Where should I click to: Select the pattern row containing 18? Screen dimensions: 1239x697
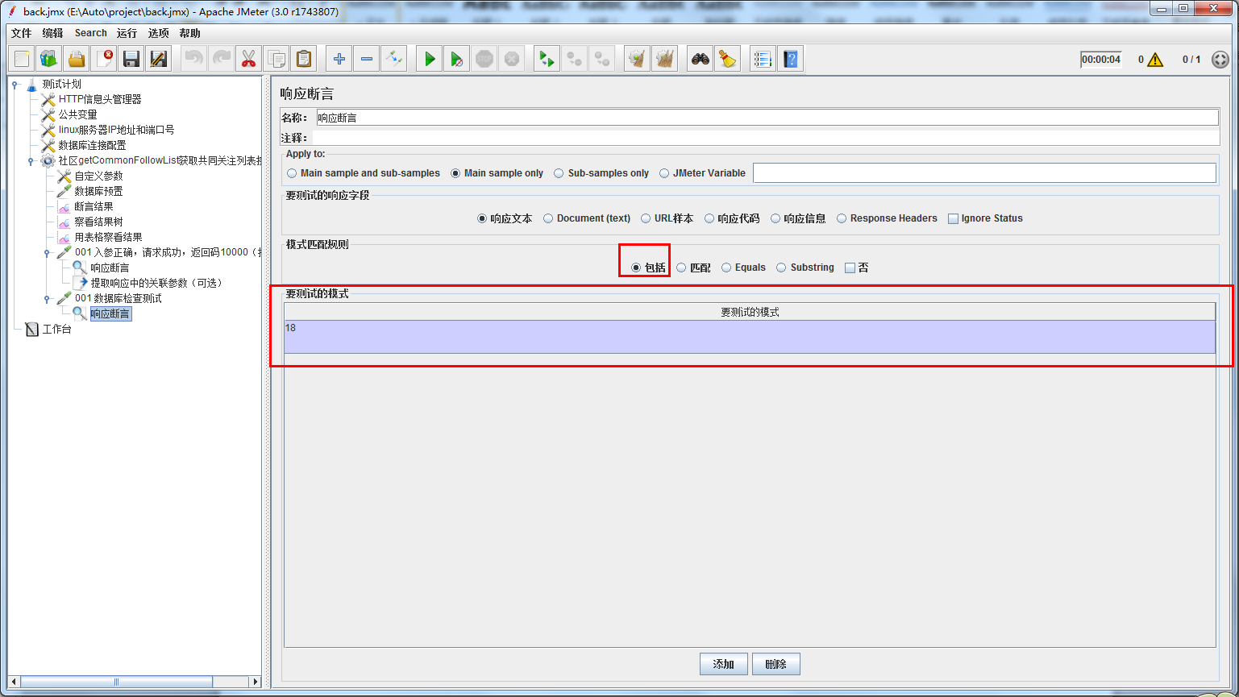750,337
